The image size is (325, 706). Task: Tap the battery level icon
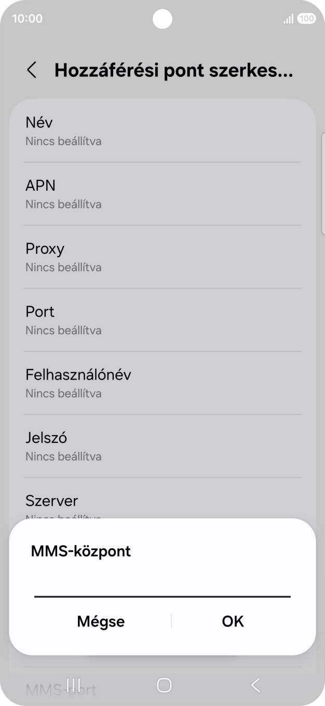tap(306, 18)
